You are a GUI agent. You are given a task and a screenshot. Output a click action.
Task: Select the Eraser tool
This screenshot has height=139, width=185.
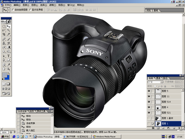[4, 47]
